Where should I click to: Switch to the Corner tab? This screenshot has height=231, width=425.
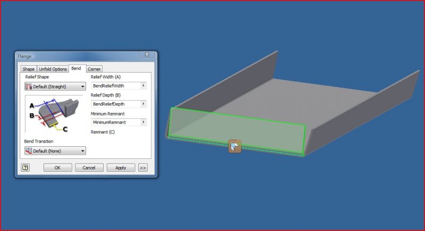[94, 69]
